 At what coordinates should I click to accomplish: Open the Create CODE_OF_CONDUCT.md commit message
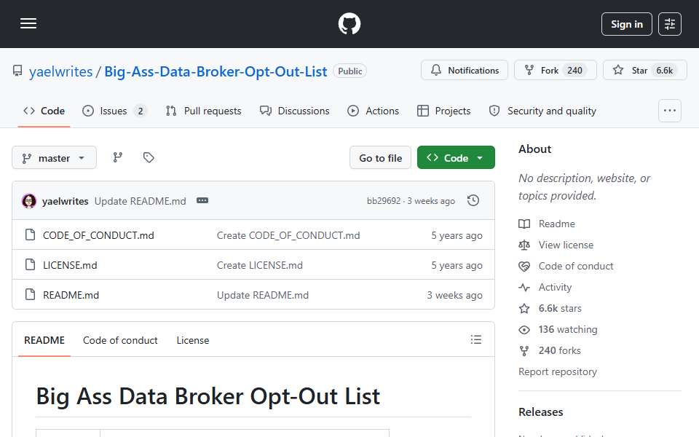[288, 235]
